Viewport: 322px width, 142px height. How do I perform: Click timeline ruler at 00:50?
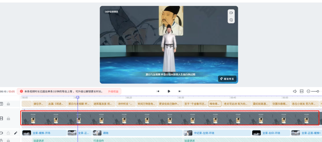click(285, 98)
